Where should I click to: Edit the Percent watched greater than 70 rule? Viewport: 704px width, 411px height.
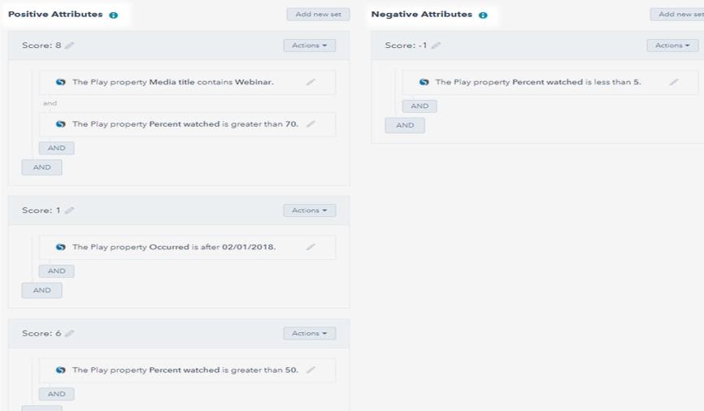[311, 124]
